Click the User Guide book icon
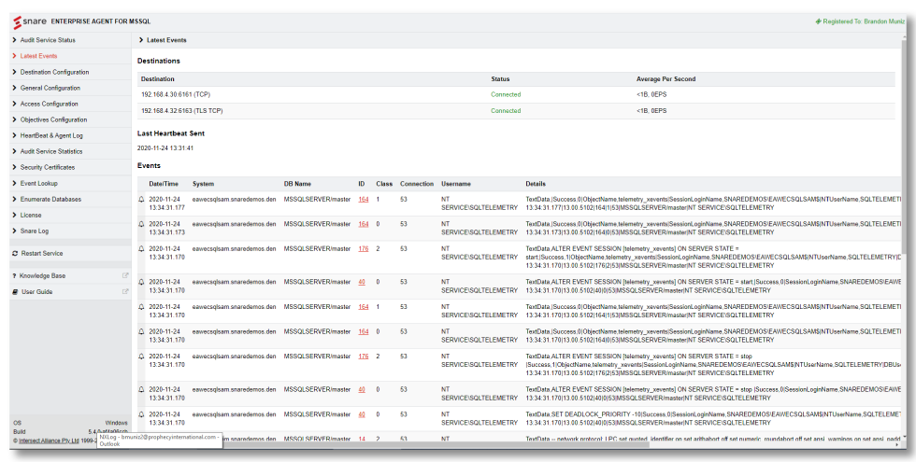Viewport: 916px width, 462px height. (15, 291)
